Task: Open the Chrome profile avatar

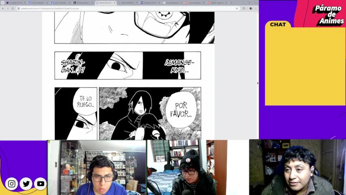Action: pos(251,8)
